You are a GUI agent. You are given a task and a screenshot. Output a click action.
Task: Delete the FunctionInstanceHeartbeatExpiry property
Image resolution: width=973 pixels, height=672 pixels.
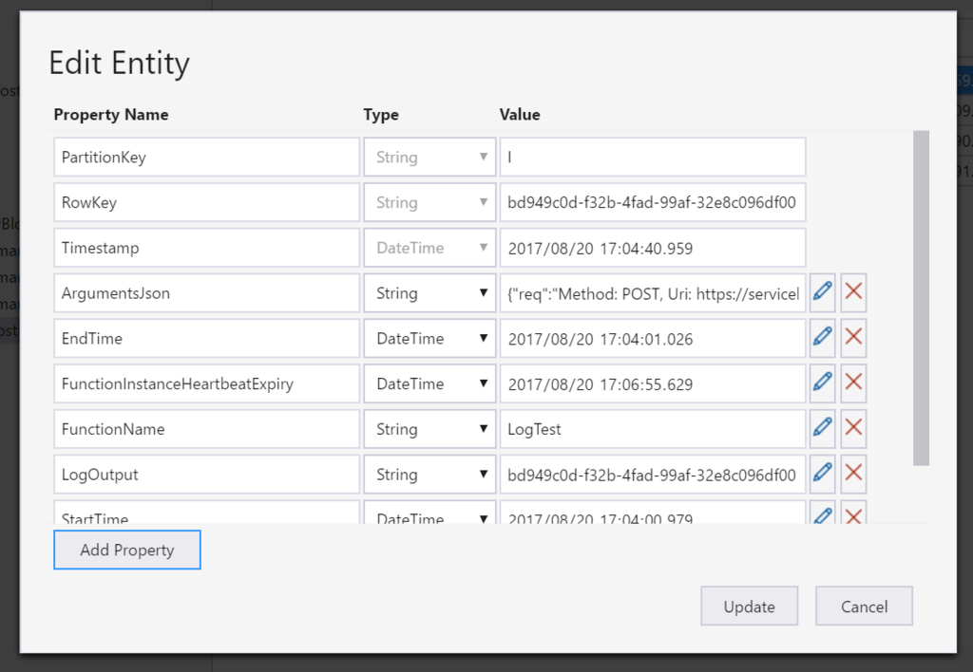click(x=853, y=384)
